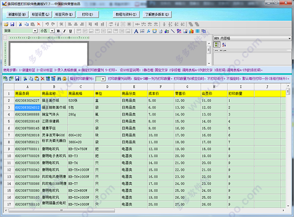The height and width of the screenshot is (217, 294).
Task: Select specification cell 520张
Action: click(81, 100)
